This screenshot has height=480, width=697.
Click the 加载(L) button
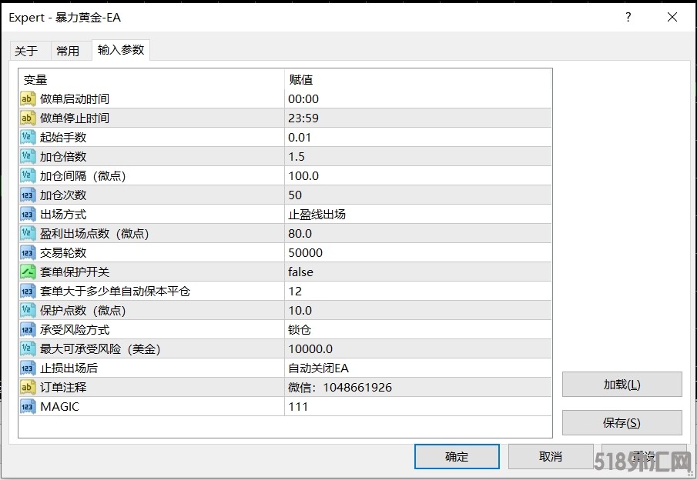(622, 385)
